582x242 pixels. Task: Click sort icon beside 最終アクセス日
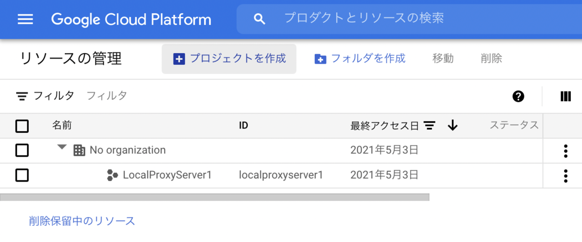pos(430,126)
